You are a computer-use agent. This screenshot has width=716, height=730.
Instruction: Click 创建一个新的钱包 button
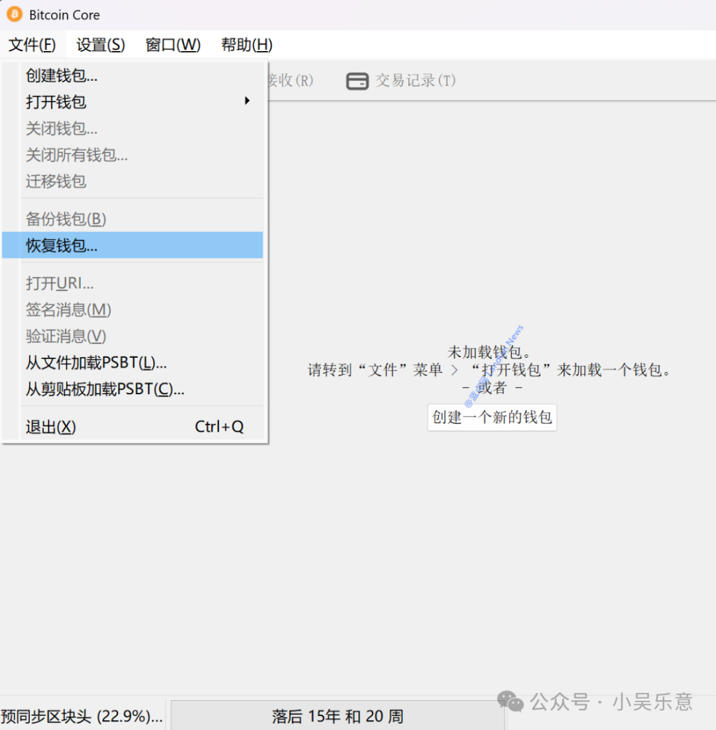pos(492,417)
